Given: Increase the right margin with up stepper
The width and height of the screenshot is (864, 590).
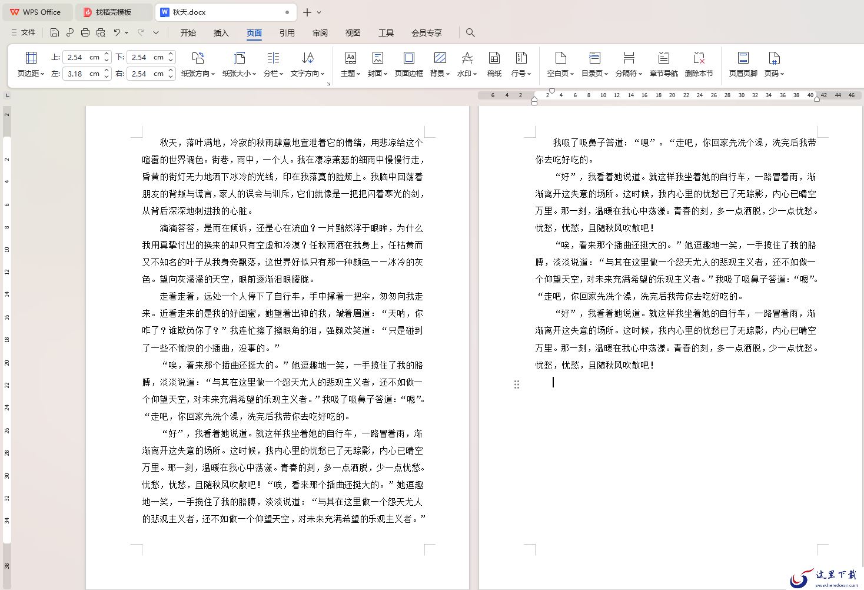Looking at the screenshot, I should tap(171, 70).
